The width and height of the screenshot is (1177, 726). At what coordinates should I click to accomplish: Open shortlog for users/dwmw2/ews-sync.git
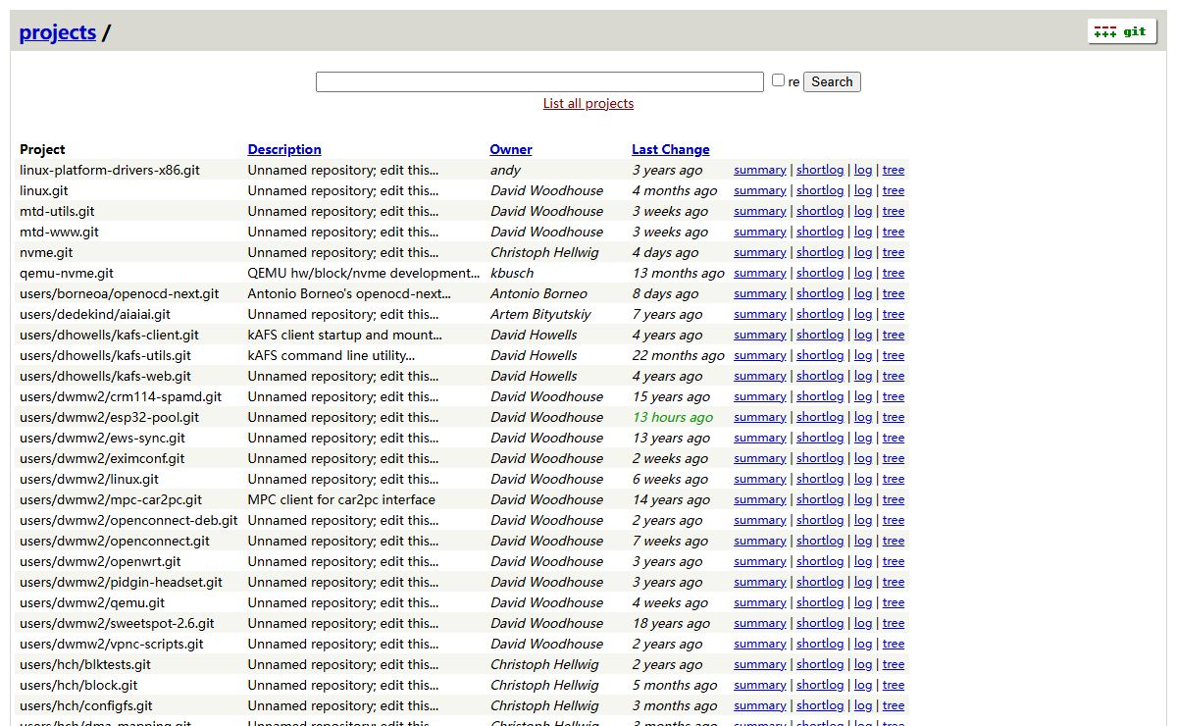pyautogui.click(x=820, y=439)
